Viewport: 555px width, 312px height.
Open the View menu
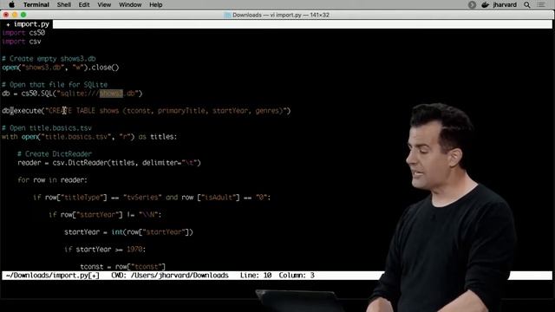[104, 4]
